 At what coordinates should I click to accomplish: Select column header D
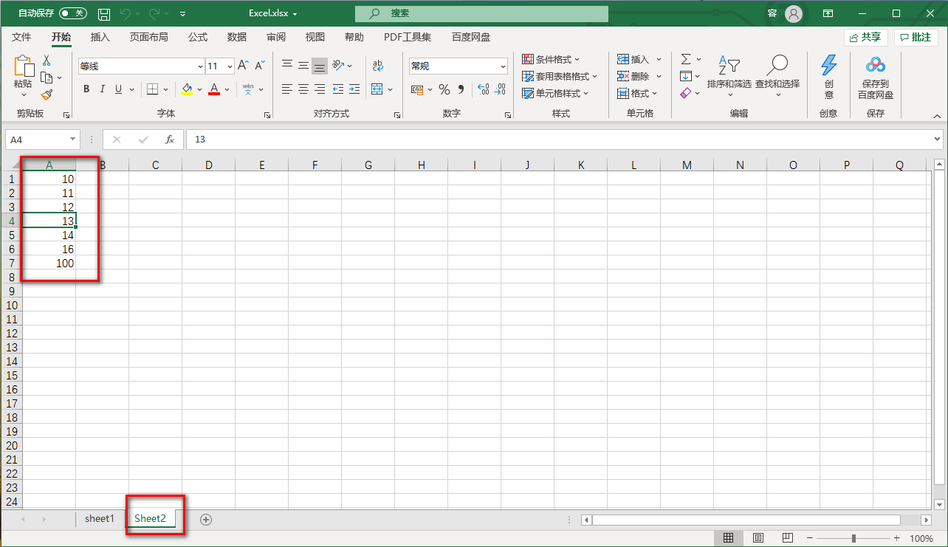coord(209,165)
